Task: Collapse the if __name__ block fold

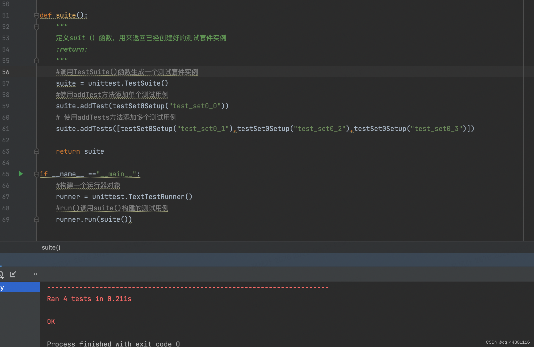Action: (37, 175)
